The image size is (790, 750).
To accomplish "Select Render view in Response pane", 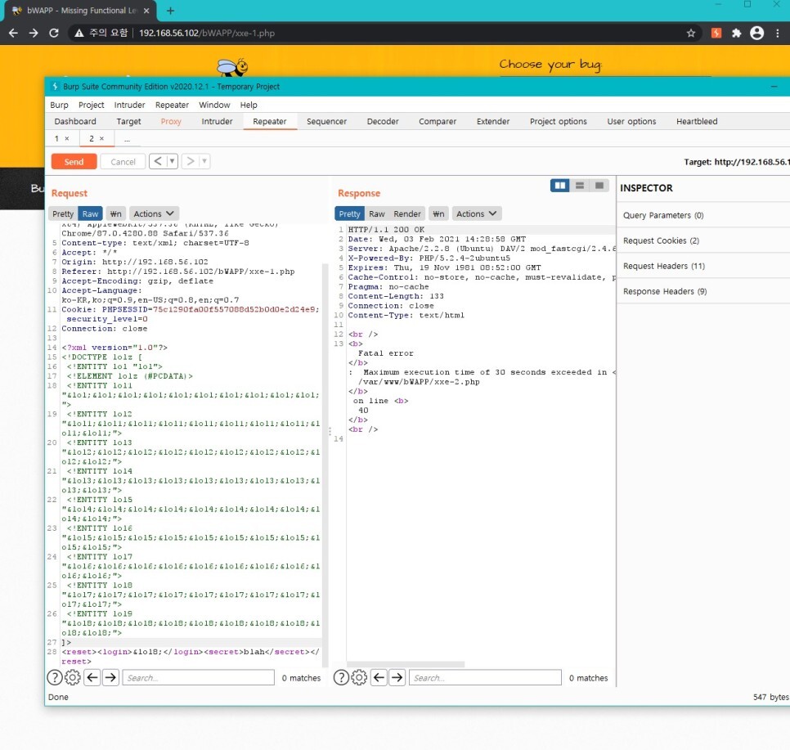I will click(x=407, y=213).
